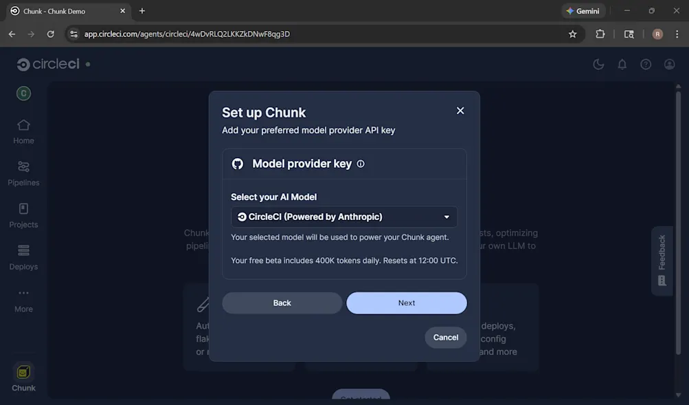View info on Model provider key
Image resolution: width=689 pixels, height=405 pixels.
point(361,164)
